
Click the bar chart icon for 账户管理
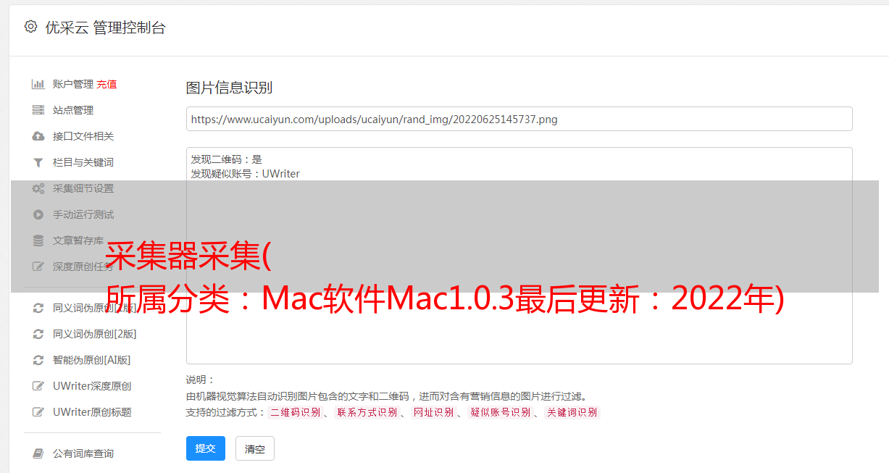click(x=38, y=84)
